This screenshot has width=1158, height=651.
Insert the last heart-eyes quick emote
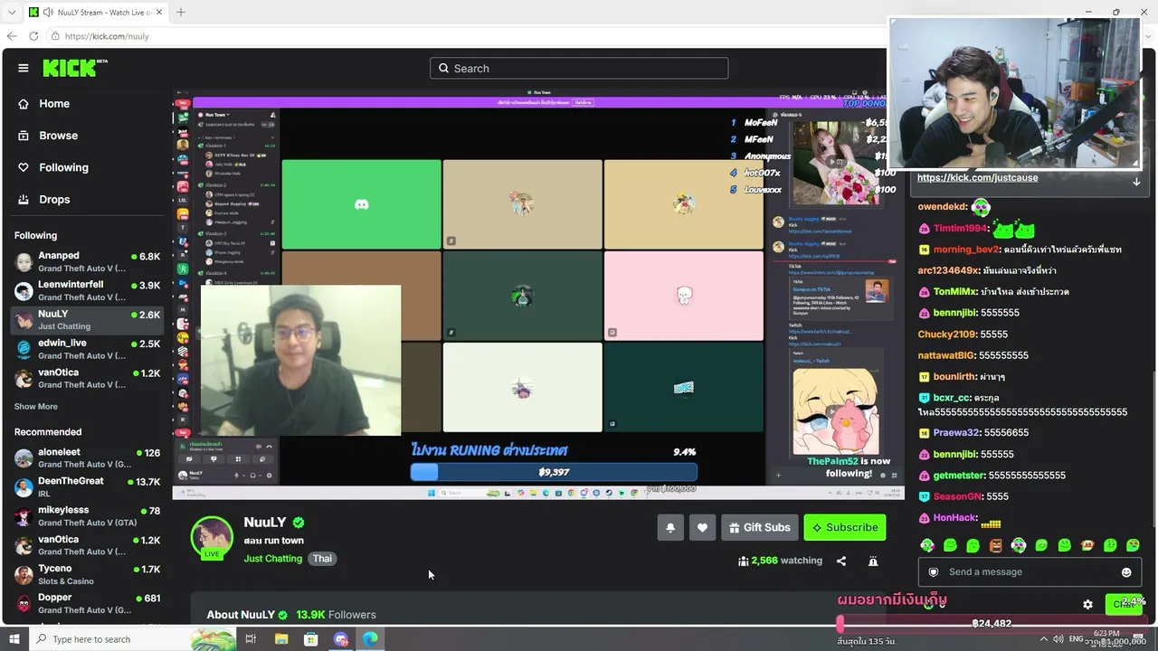point(1133,545)
